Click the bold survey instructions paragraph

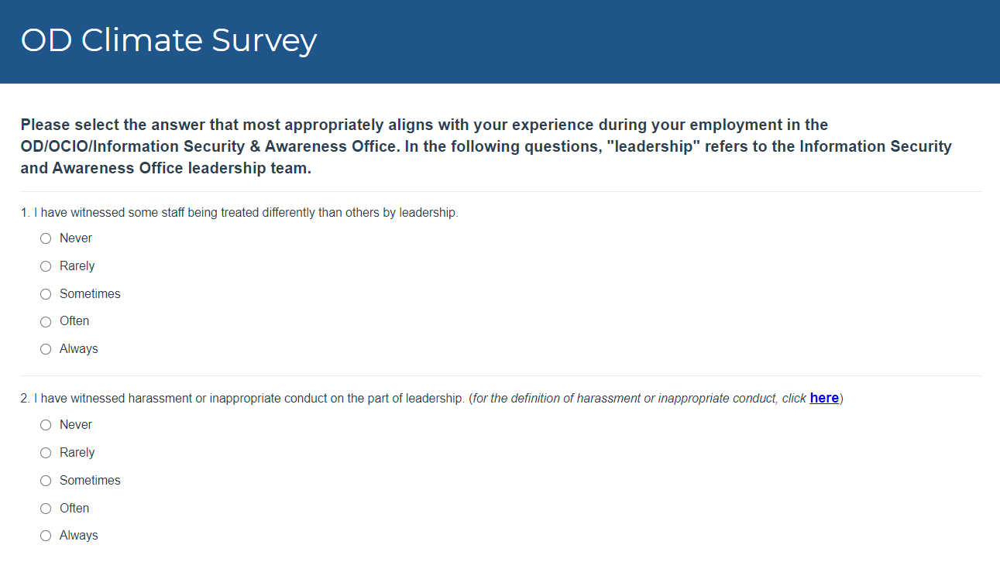486,146
